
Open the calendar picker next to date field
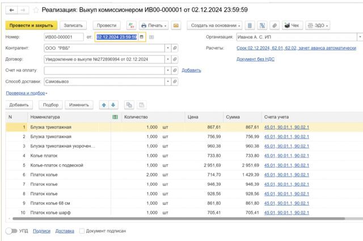pos(142,37)
